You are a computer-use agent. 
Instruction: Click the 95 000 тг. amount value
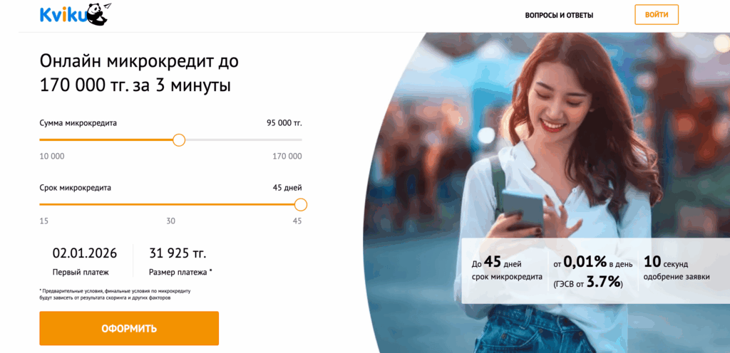click(x=284, y=123)
